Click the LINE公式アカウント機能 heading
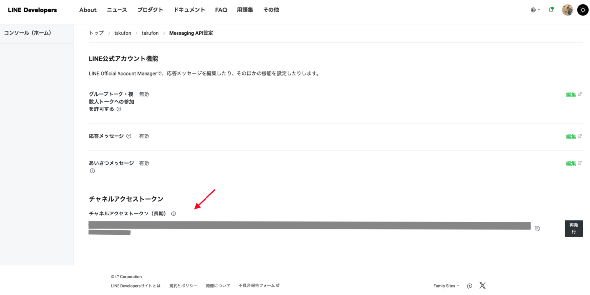 [124, 58]
